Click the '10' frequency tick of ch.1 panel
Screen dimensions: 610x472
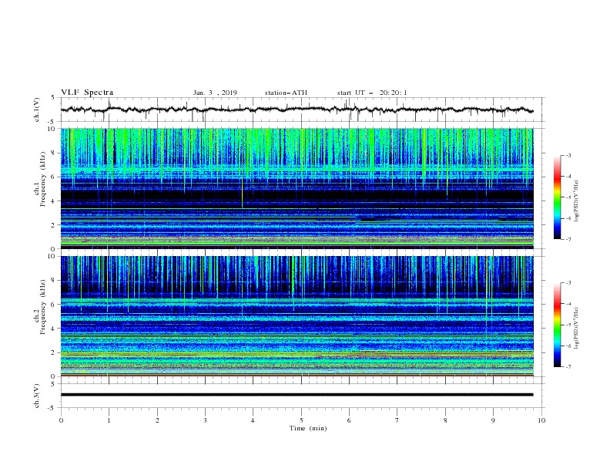(x=51, y=129)
